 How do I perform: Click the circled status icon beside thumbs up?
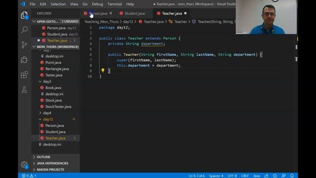pos(275,176)
